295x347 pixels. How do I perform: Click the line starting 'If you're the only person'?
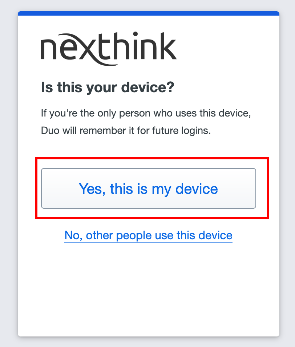click(146, 113)
